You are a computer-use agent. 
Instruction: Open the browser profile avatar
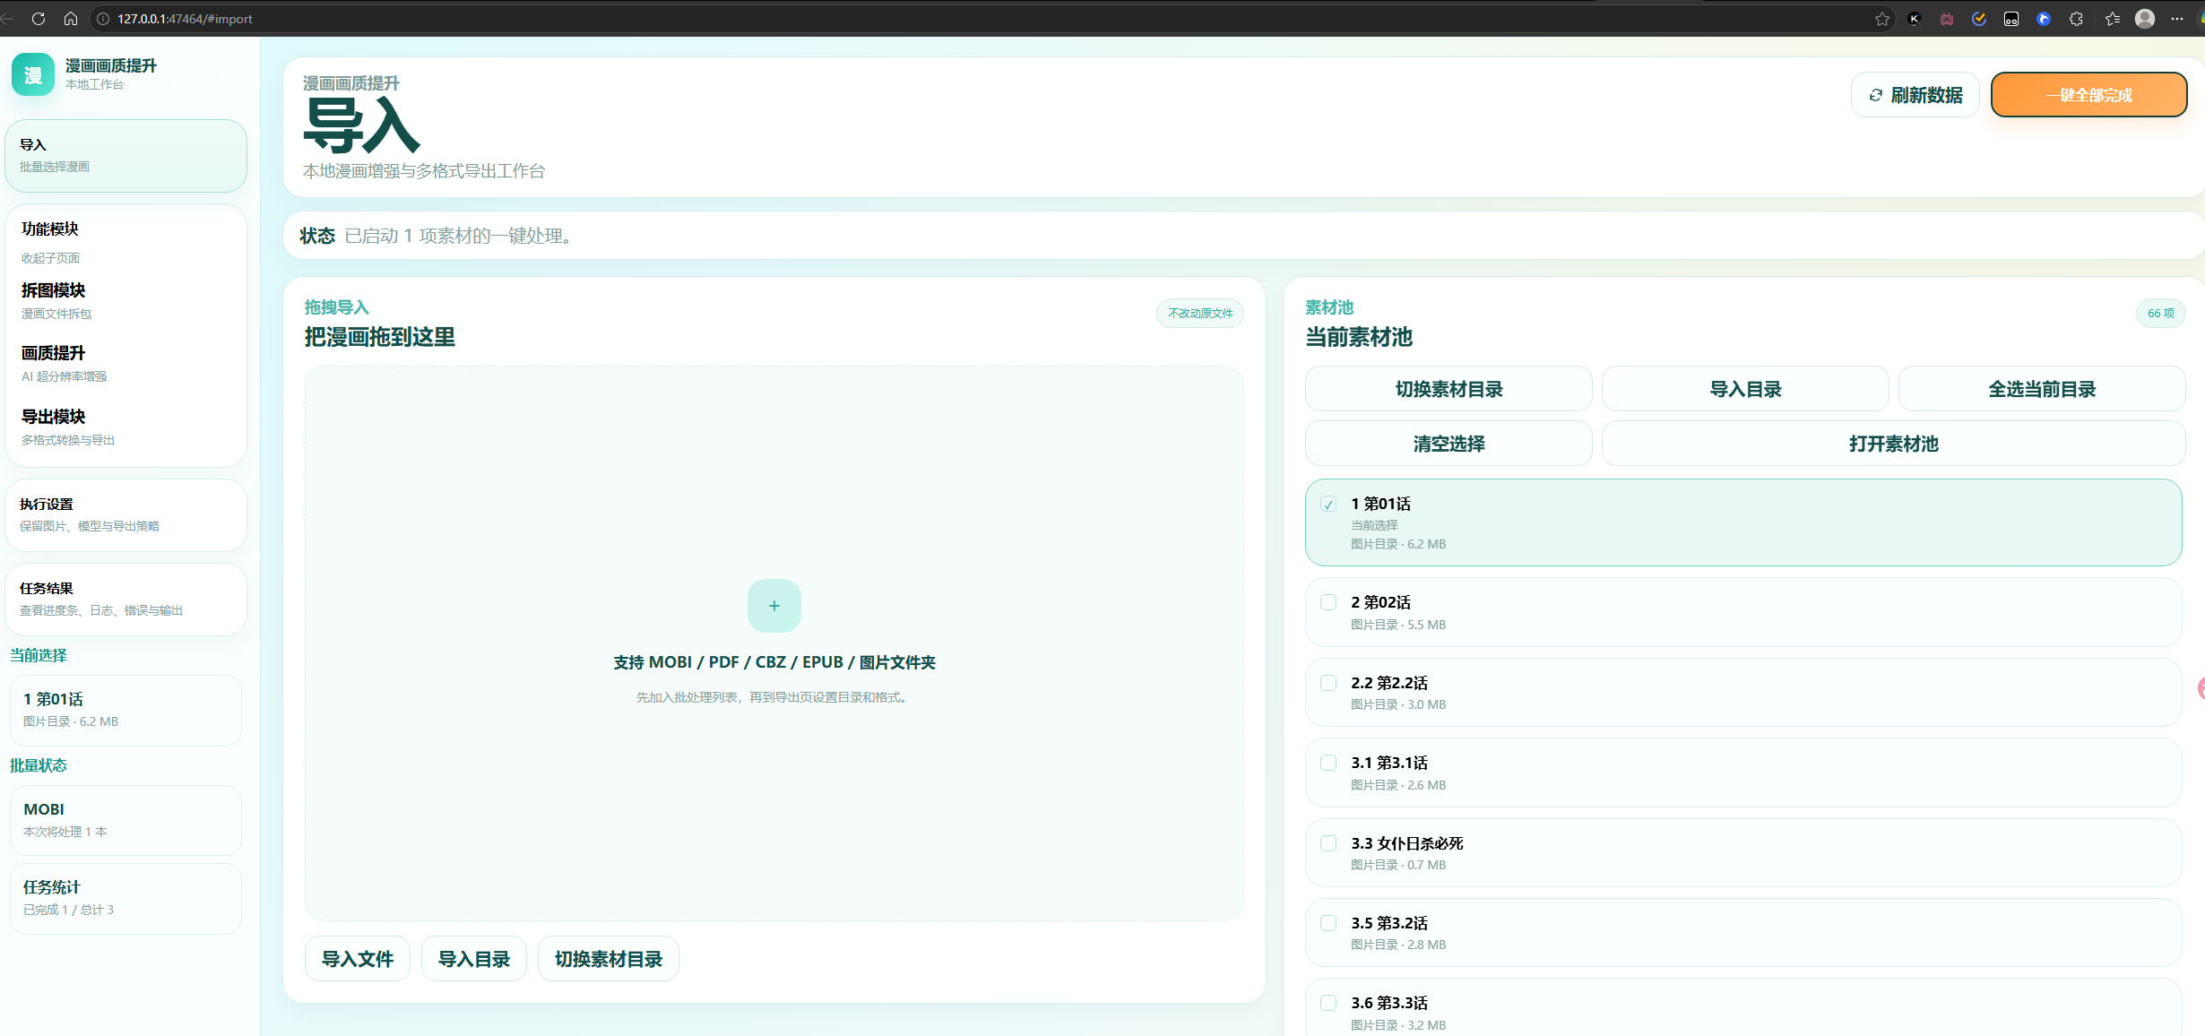click(2144, 19)
